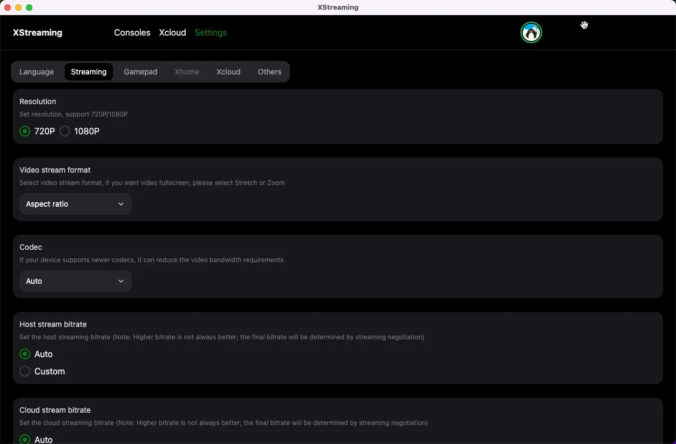Open Settings in top navigation
The width and height of the screenshot is (676, 444).
pyautogui.click(x=211, y=32)
